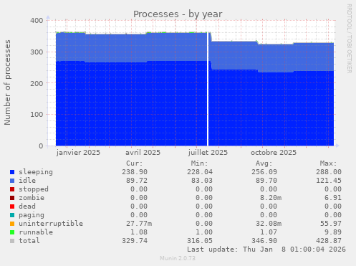The height and width of the screenshot is (266, 356).
Task: Click the paging legend color swatch
Action: point(12,215)
